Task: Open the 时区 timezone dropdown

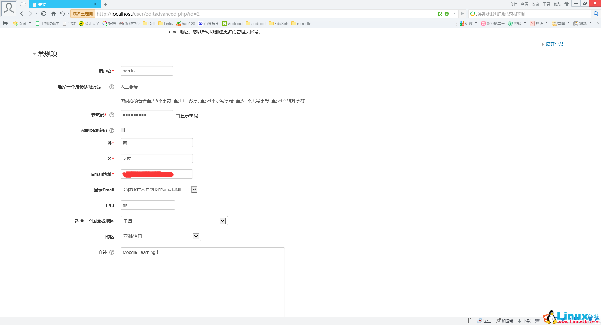Action: [196, 236]
